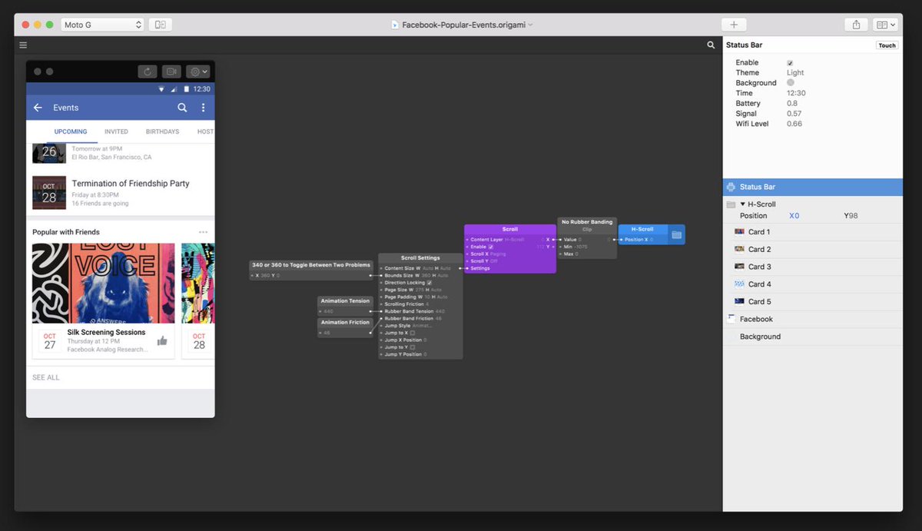Tap the thumbs-up on Silk Screening Sessions
Viewport: 922px width, 531px height.
pos(162,341)
